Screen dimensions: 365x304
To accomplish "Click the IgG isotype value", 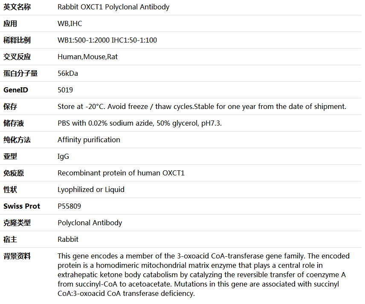I will (63, 157).
